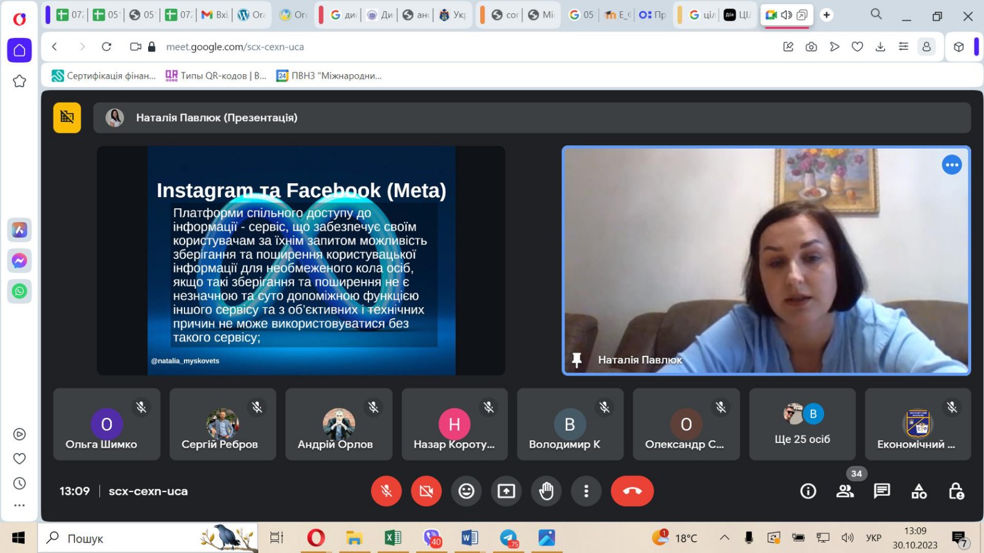Open Сертифікація фінан... bookmark

(103, 76)
